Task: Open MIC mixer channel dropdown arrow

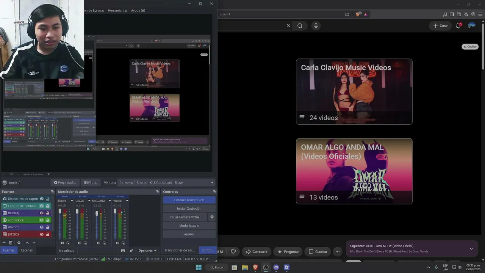Action: pyautogui.click(x=110, y=201)
